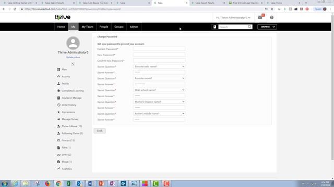Expand the Hi, Thrive Administrator5 user menu
334x187 pixels.
(x=233, y=18)
